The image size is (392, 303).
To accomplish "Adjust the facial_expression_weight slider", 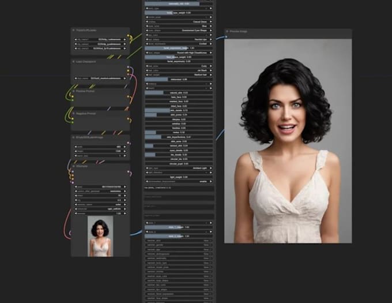I will [178, 48].
